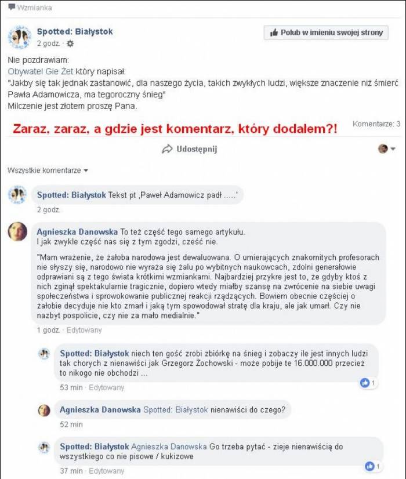Click thumbs-up icon on Polub button
406x479 pixels.
click(274, 32)
